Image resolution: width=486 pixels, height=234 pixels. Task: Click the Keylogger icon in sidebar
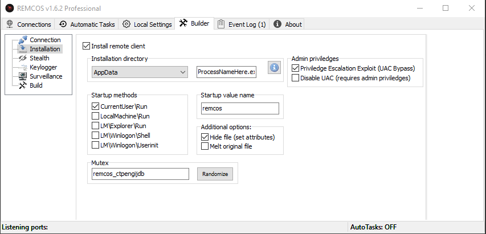tap(23, 67)
